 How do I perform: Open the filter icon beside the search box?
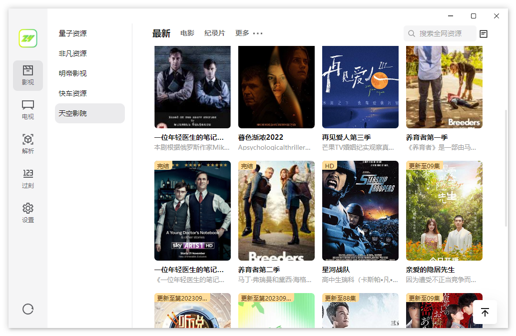click(x=483, y=33)
